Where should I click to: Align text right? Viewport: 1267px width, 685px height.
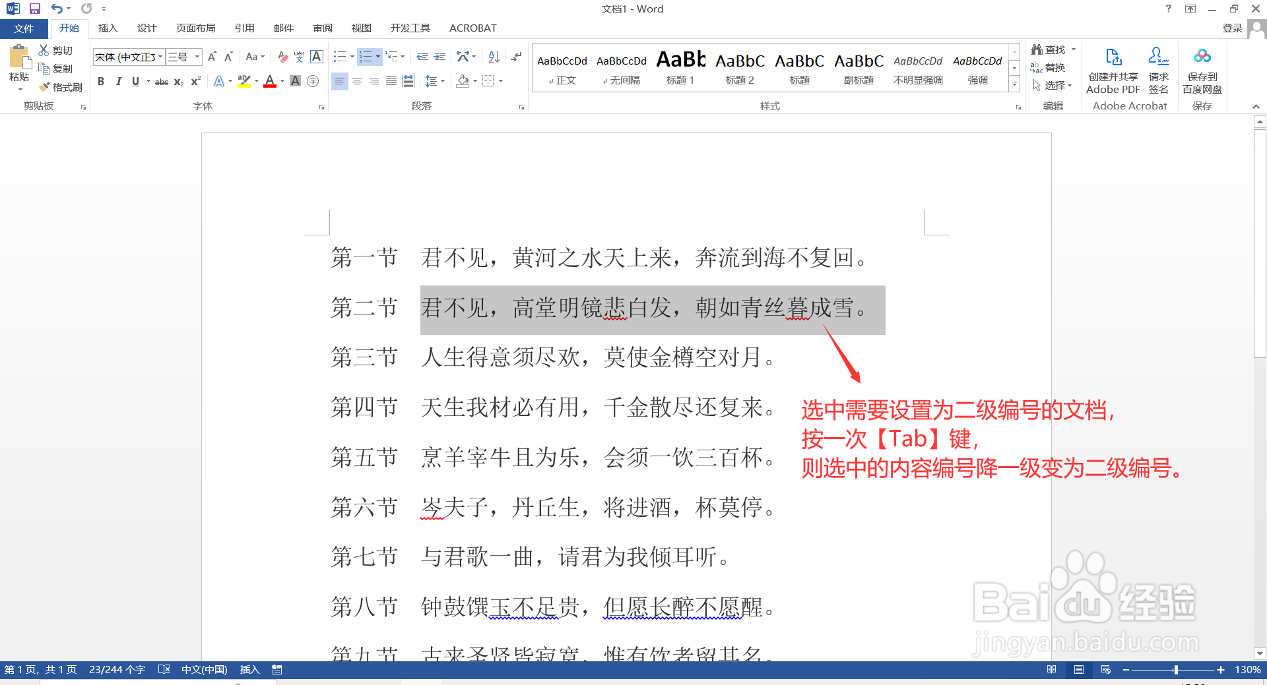374,81
